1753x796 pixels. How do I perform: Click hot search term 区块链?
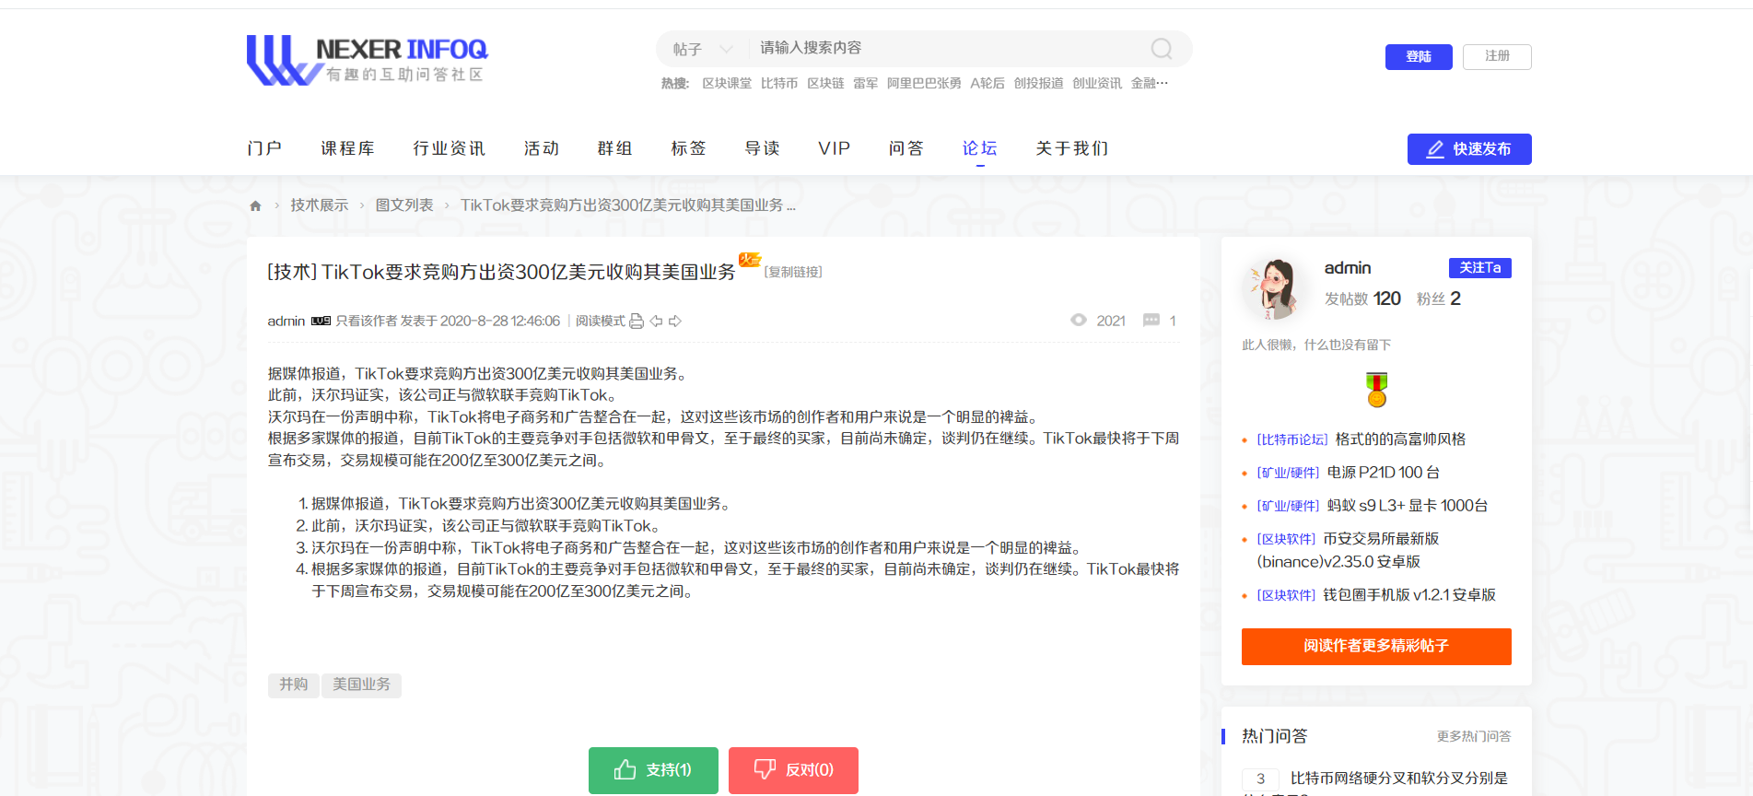[825, 83]
